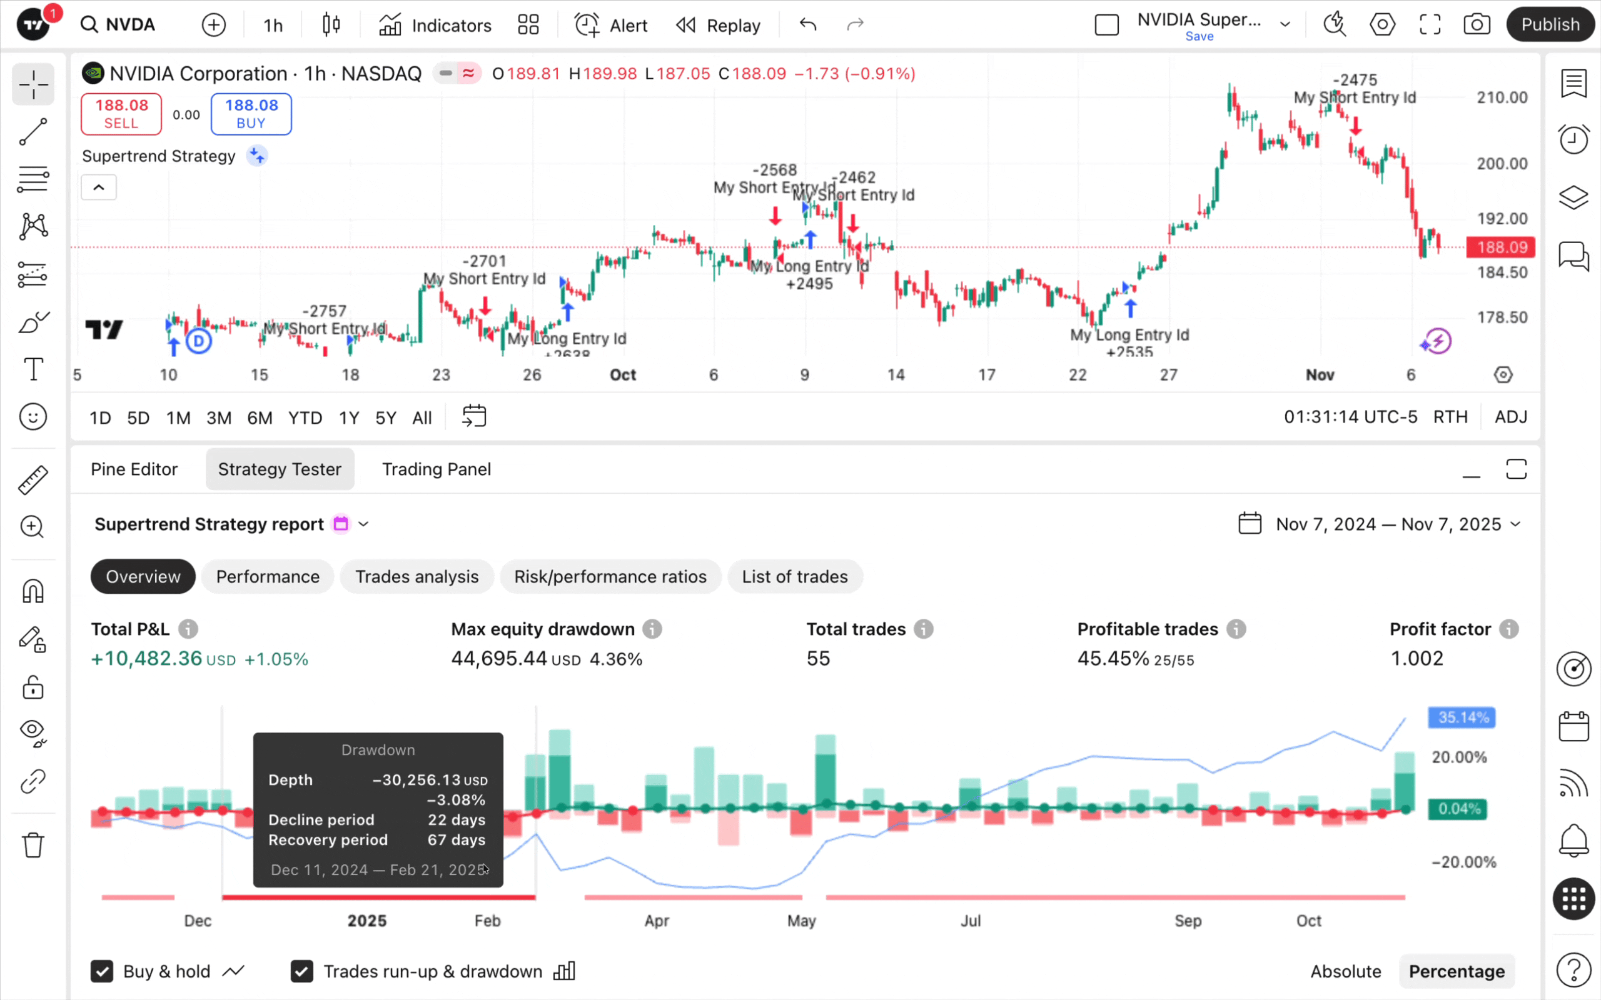The width and height of the screenshot is (1601, 1000).
Task: Uncheck Trades run-up & drawdown checkbox
Action: (x=301, y=971)
